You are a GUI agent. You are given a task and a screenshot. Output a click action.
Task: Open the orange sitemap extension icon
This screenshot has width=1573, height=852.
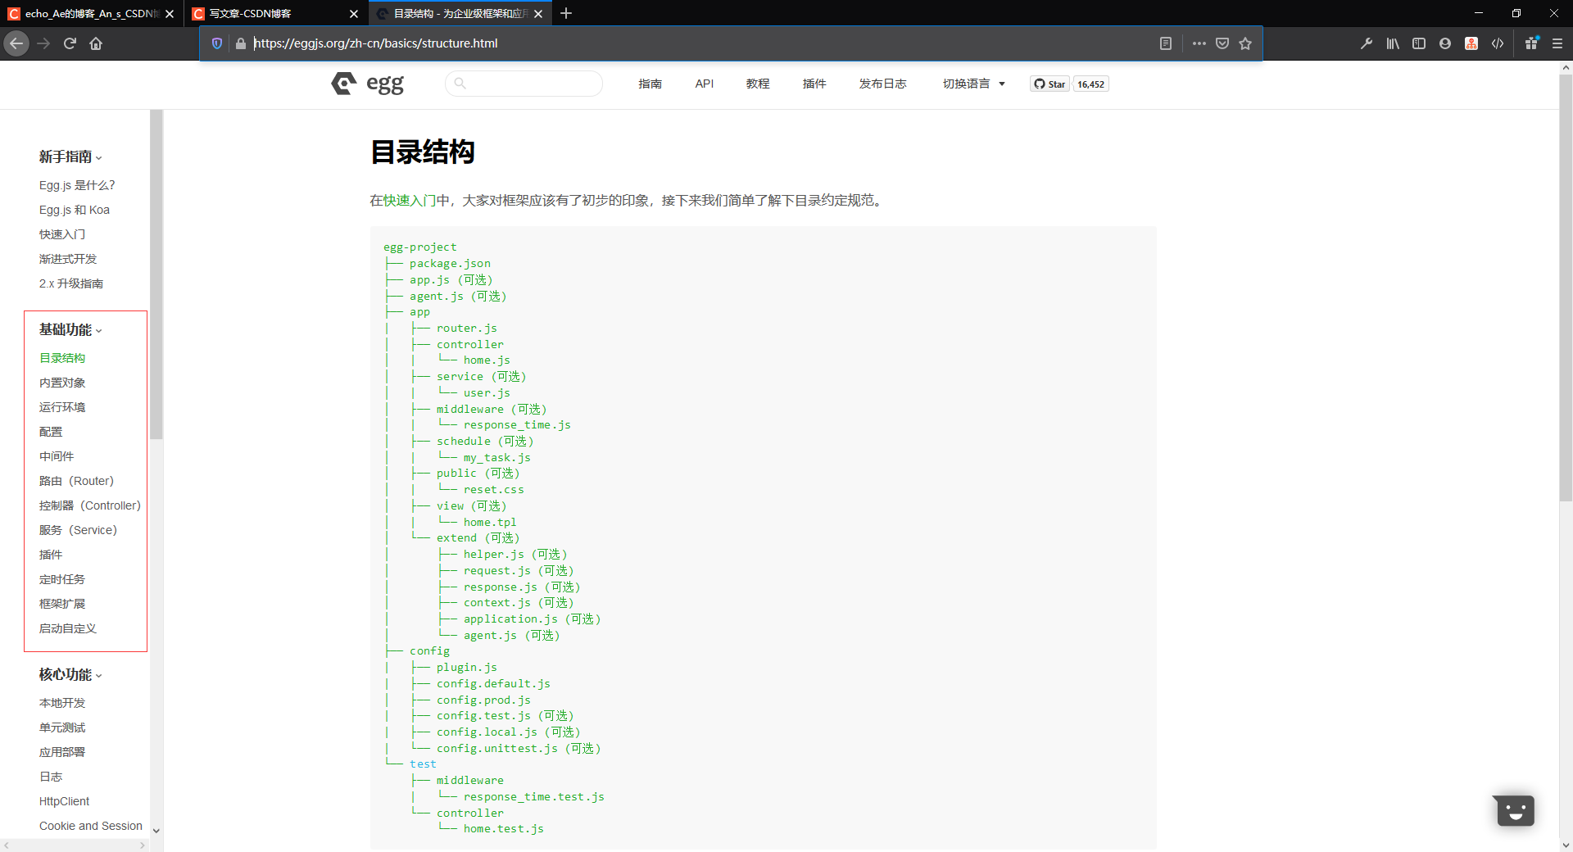(x=1471, y=43)
